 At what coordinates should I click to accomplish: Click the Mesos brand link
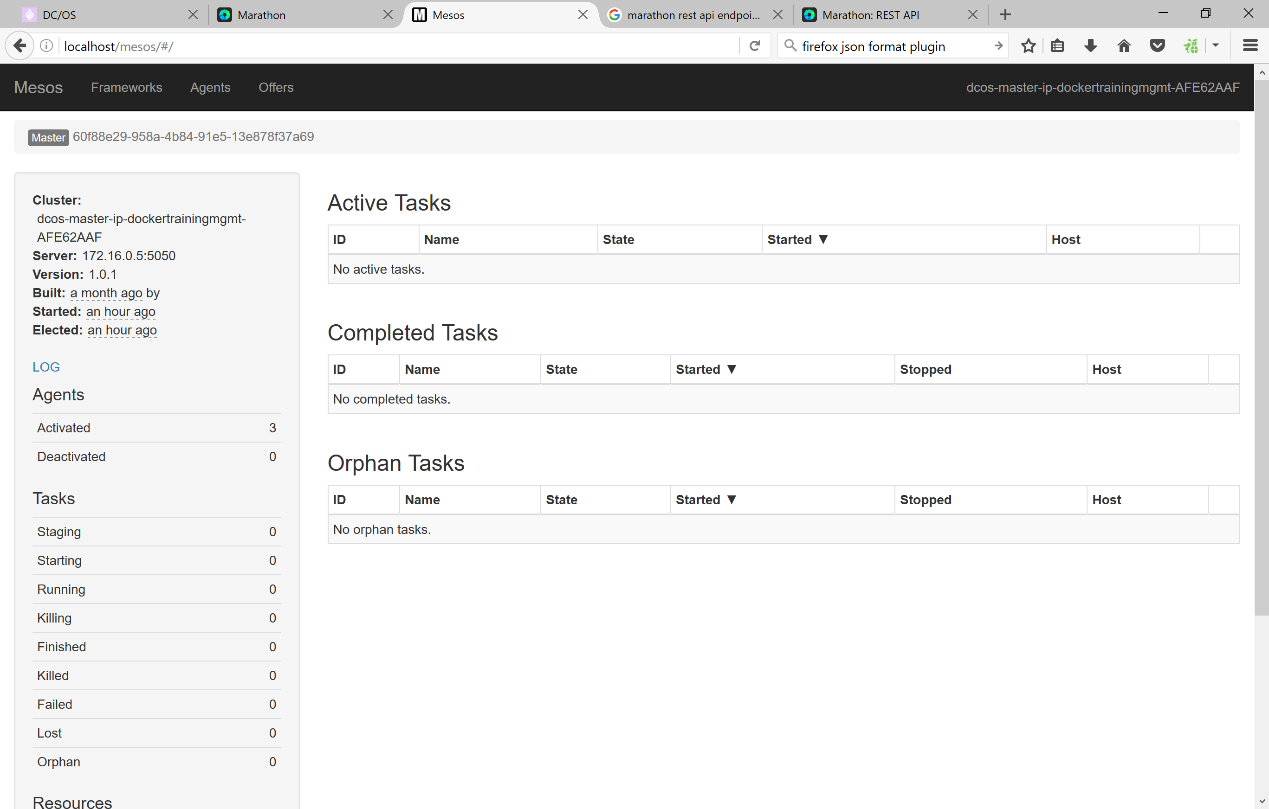[39, 87]
